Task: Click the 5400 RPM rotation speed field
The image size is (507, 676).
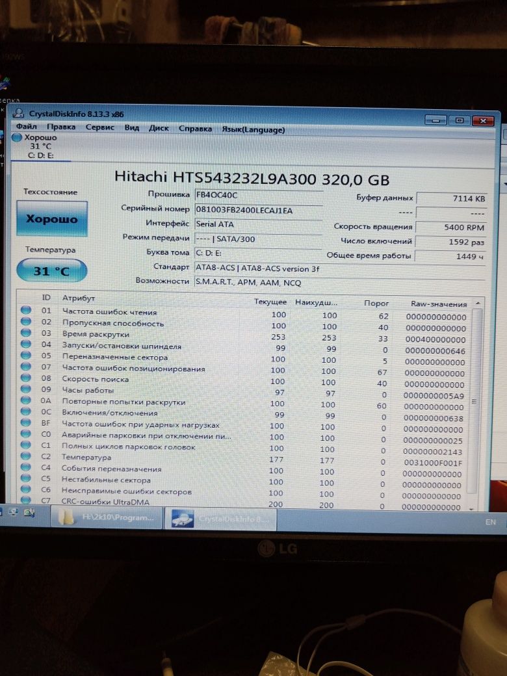Action: [451, 227]
